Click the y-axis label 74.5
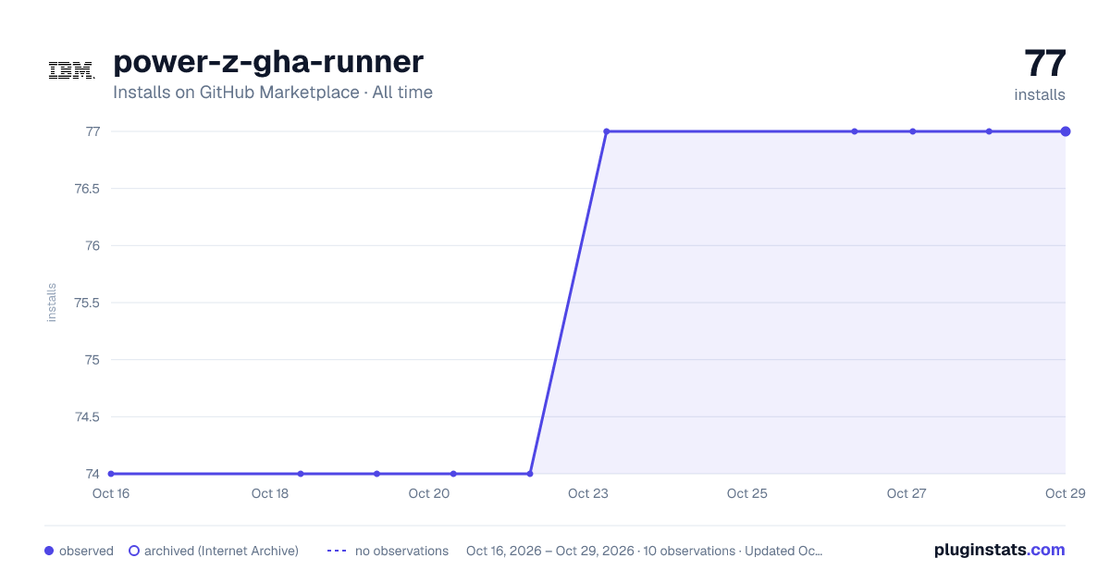Screen dimensions: 1110x583 click(x=88, y=417)
